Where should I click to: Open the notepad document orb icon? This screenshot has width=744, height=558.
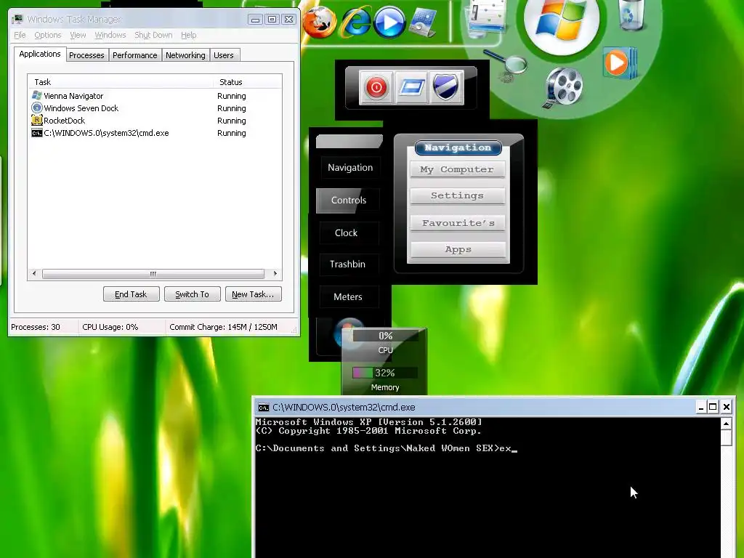486,17
